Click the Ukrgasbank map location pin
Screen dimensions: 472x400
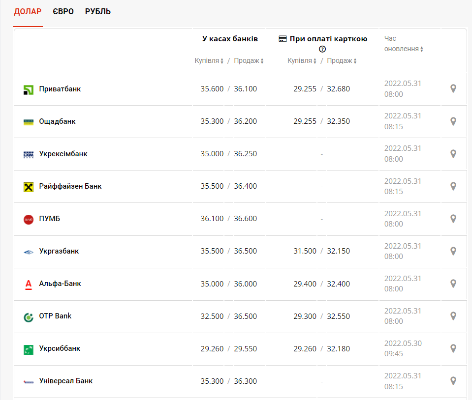pos(453,251)
